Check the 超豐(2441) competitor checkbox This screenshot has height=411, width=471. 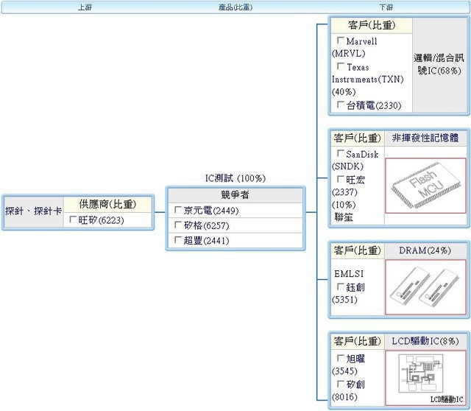click(178, 239)
